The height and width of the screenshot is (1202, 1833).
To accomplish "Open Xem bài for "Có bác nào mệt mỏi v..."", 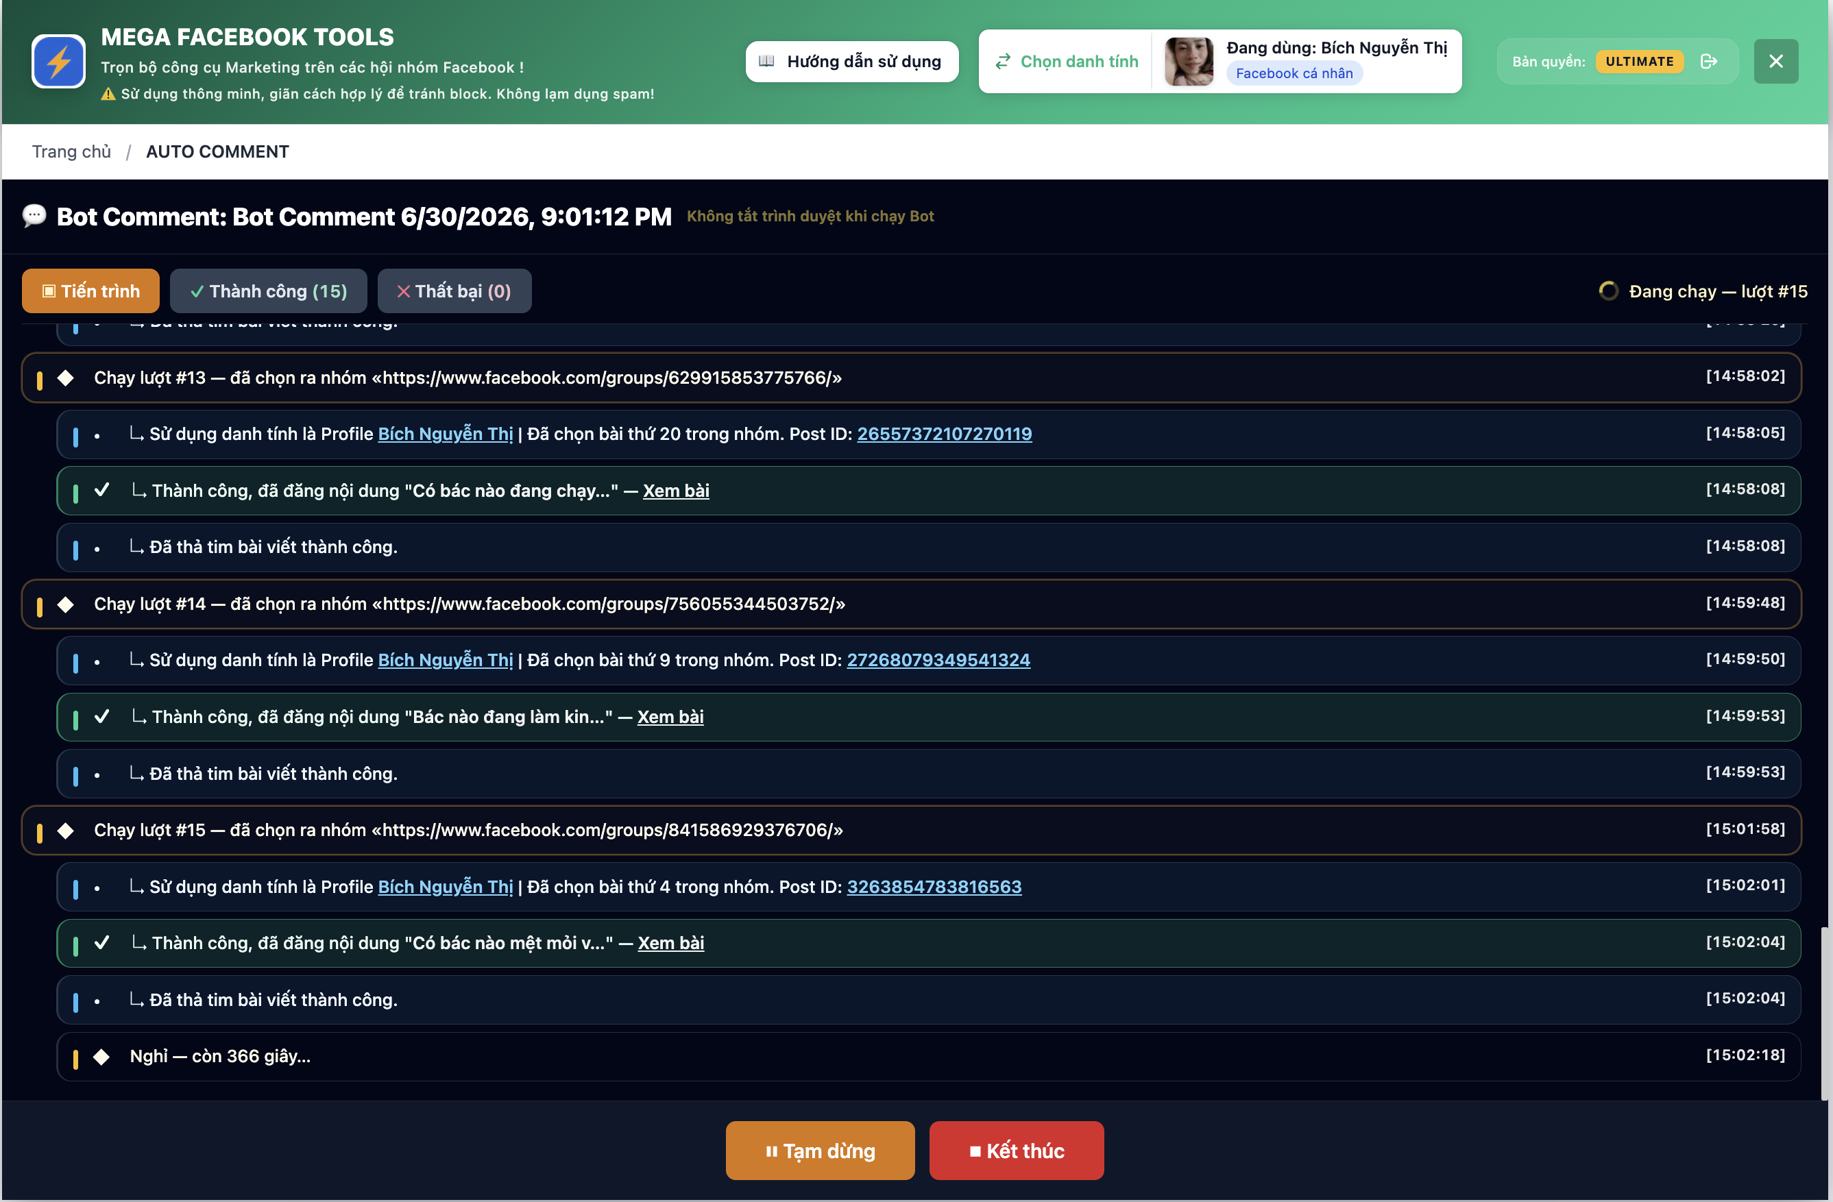I will coord(671,943).
